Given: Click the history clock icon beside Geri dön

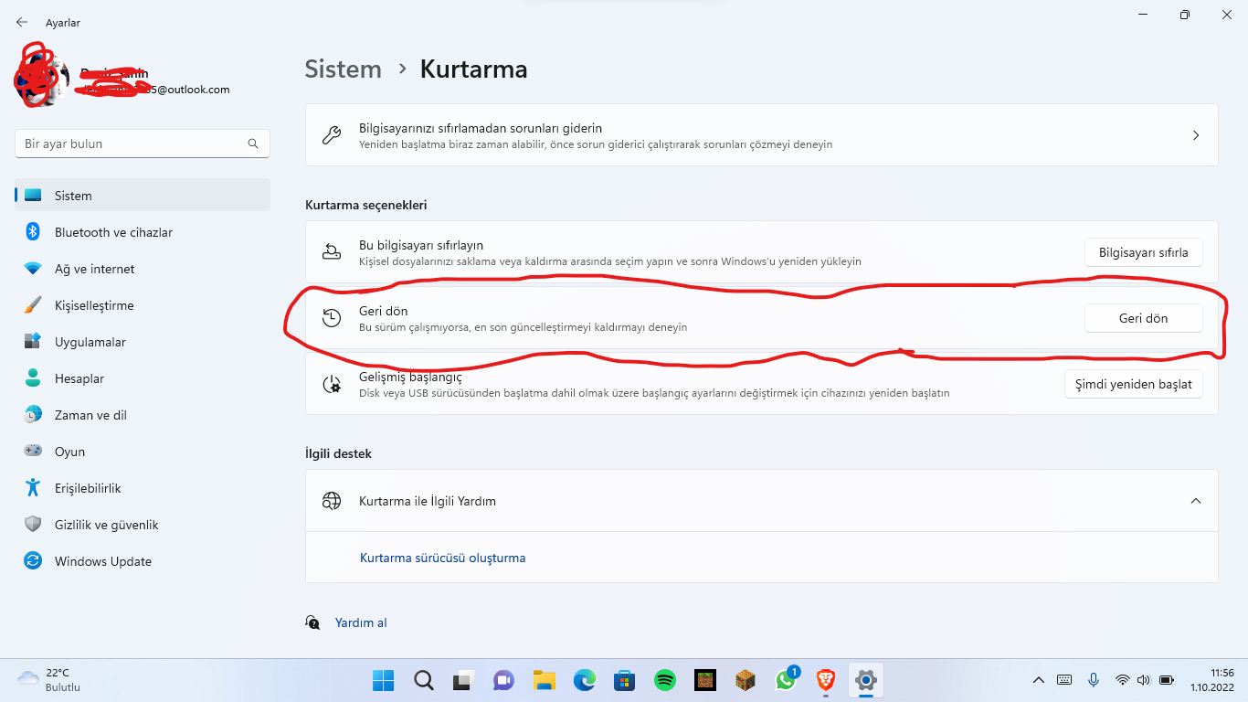Looking at the screenshot, I should point(332,318).
